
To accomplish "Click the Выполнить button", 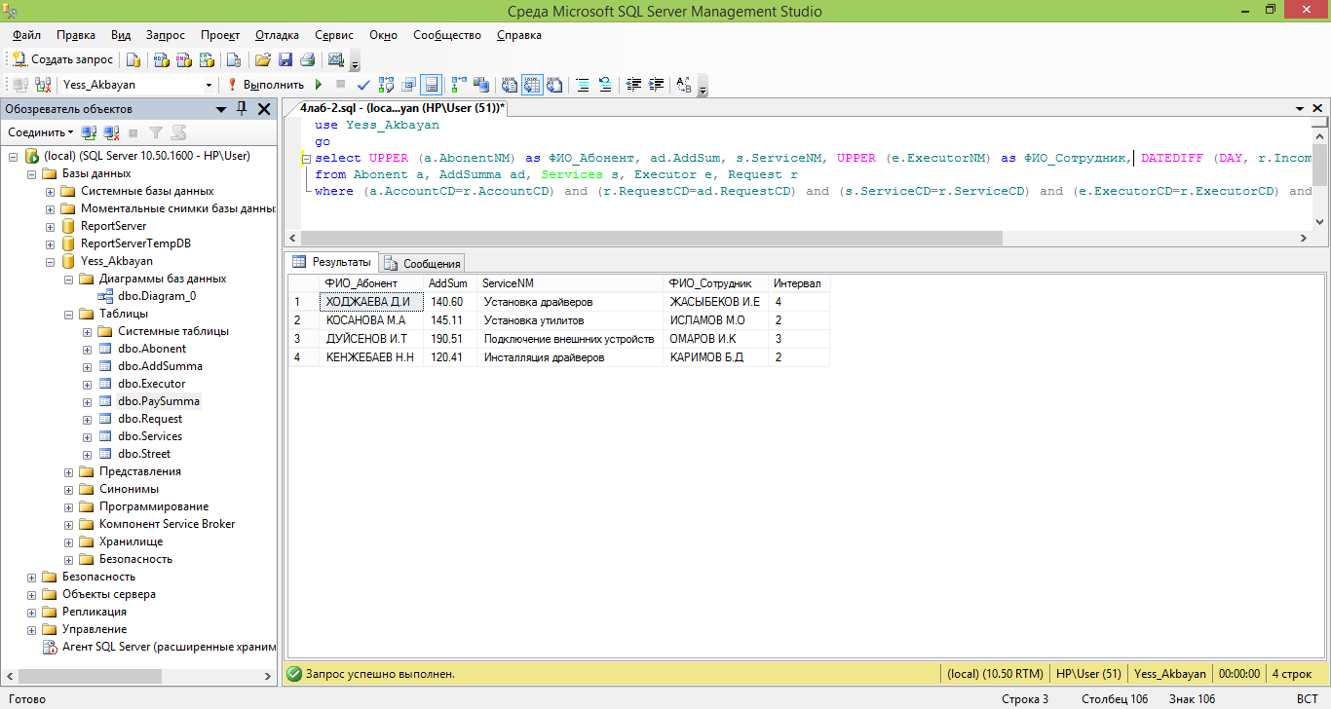I will point(264,85).
